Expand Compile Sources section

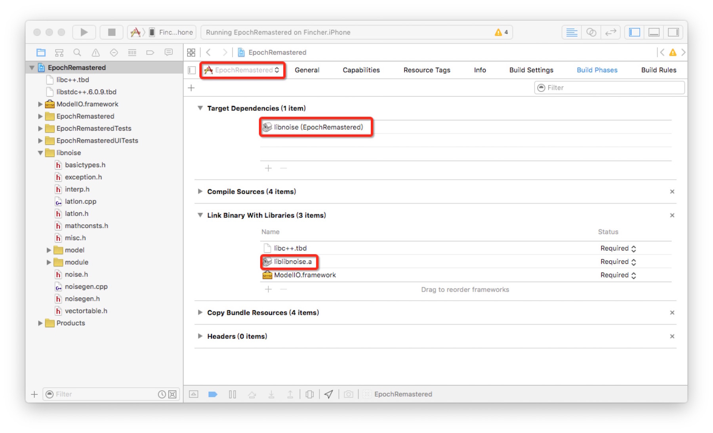[200, 191]
